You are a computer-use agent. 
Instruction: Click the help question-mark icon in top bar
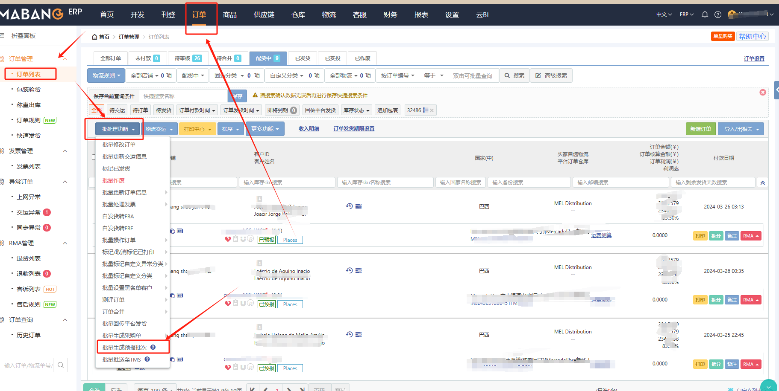tap(718, 14)
